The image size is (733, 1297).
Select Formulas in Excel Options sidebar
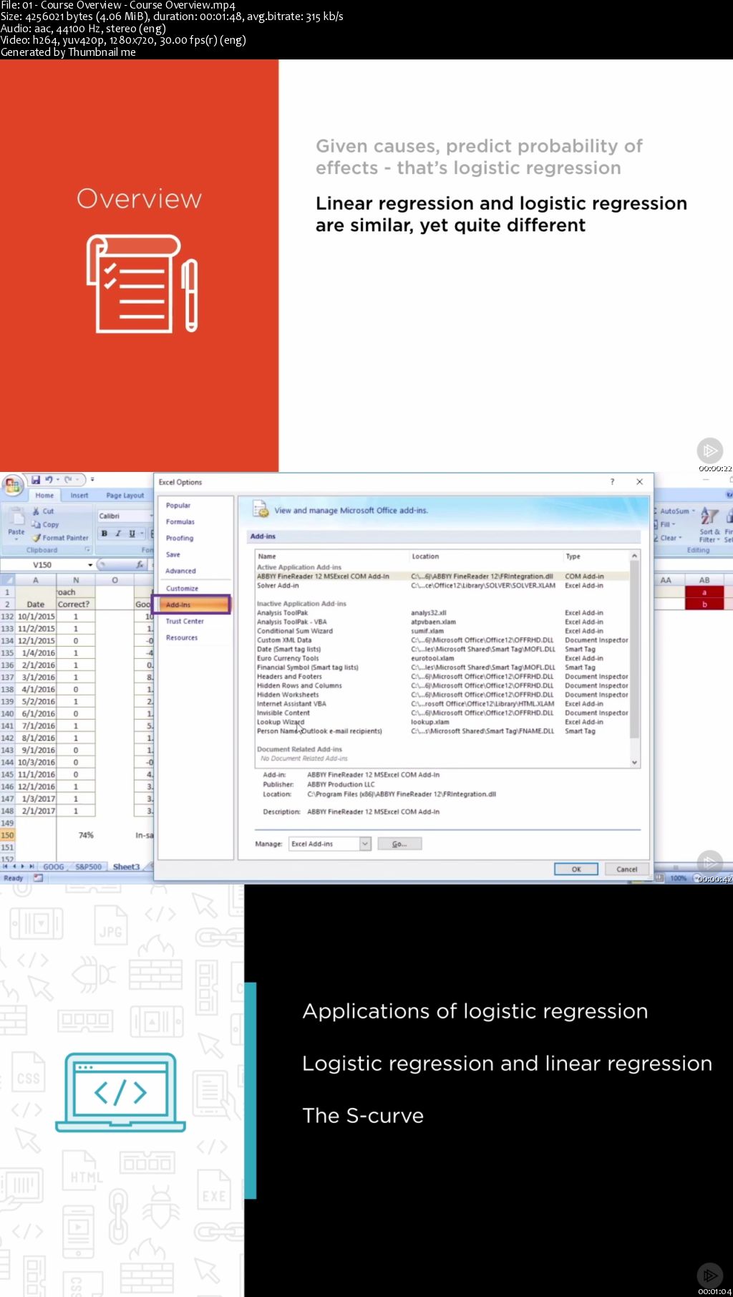[x=180, y=522]
